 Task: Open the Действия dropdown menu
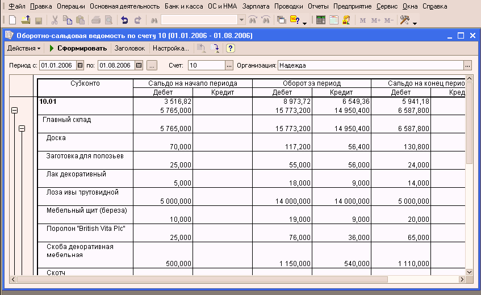click(23, 49)
